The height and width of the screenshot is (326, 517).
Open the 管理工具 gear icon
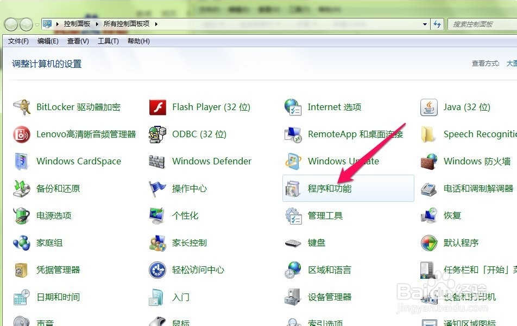point(293,216)
